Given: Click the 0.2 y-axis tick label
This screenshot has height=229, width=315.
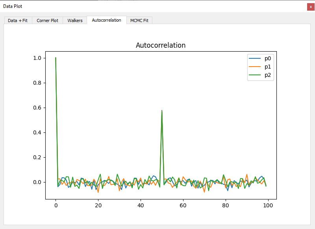Looking at the screenshot, I should pos(37,157).
